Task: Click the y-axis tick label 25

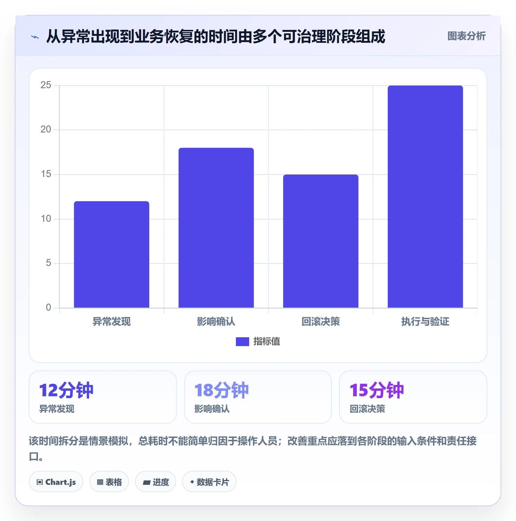Action: 46,85
